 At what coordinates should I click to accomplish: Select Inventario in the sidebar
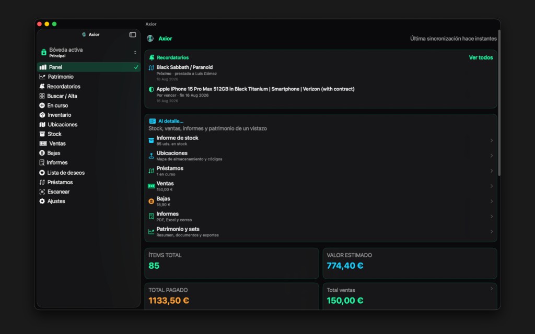tap(89, 115)
